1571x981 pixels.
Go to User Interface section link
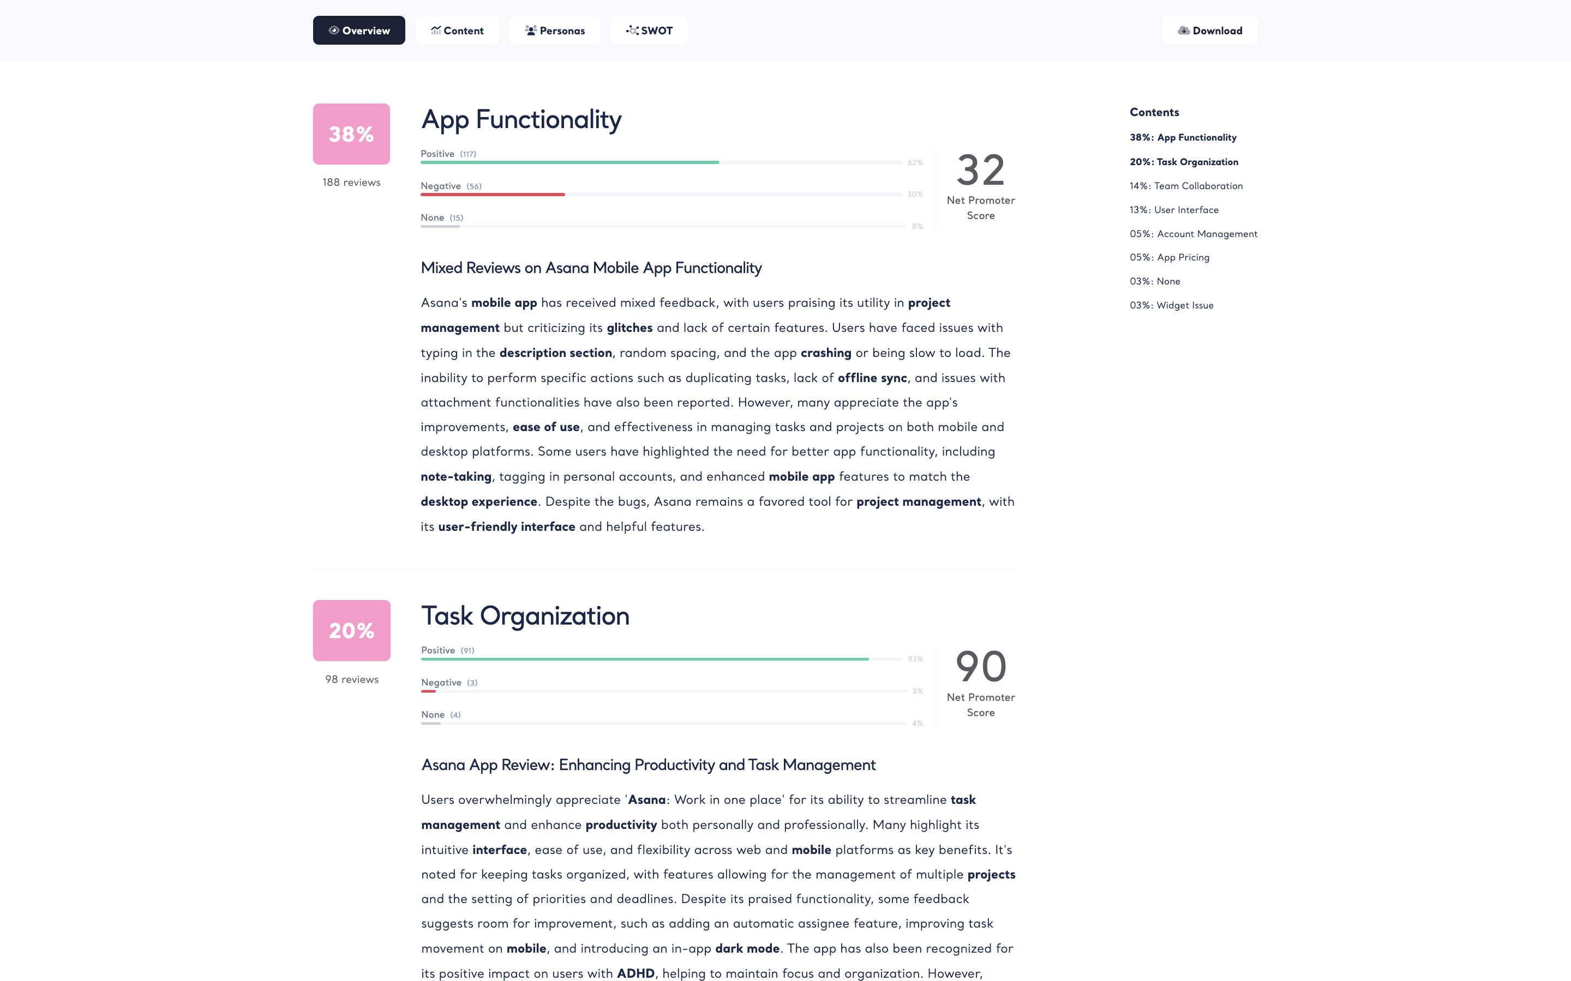[x=1174, y=210]
